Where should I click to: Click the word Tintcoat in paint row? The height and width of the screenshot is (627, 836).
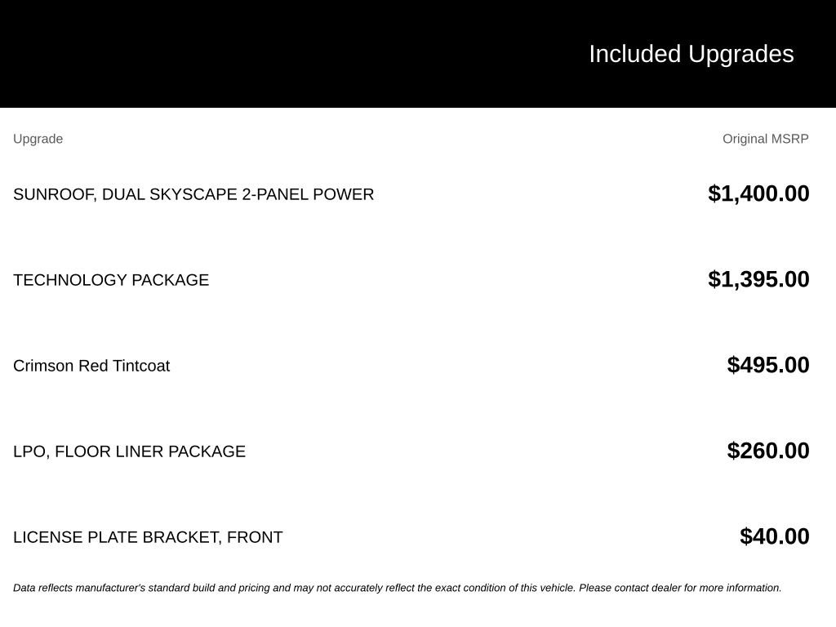click(141, 366)
